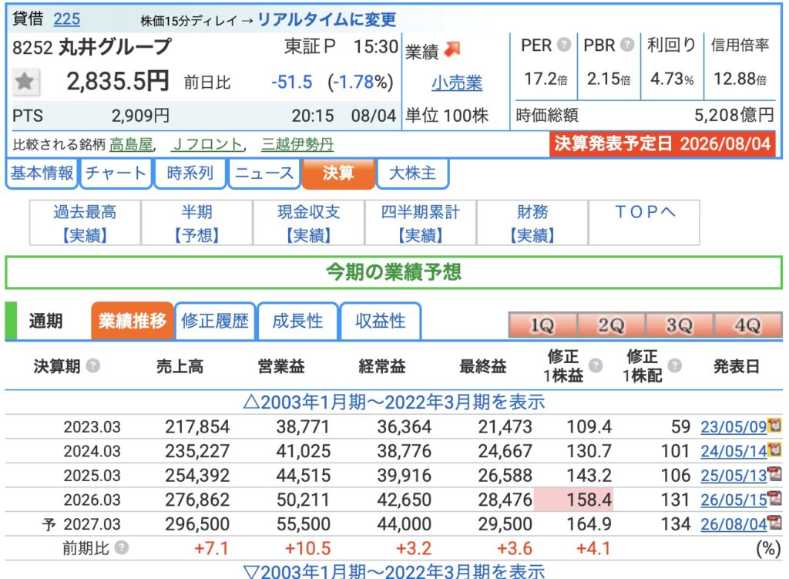Open the document icon beside 23/05/09

[774, 426]
